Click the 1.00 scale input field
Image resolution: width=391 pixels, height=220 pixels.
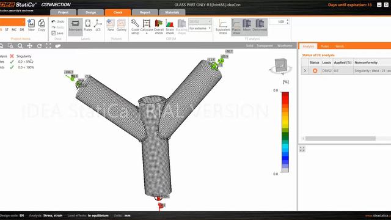pos(277,22)
